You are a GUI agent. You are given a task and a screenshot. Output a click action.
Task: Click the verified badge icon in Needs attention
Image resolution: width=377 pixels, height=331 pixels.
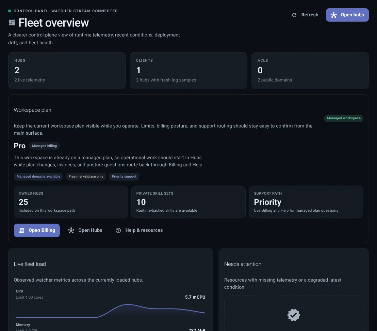(x=293, y=315)
